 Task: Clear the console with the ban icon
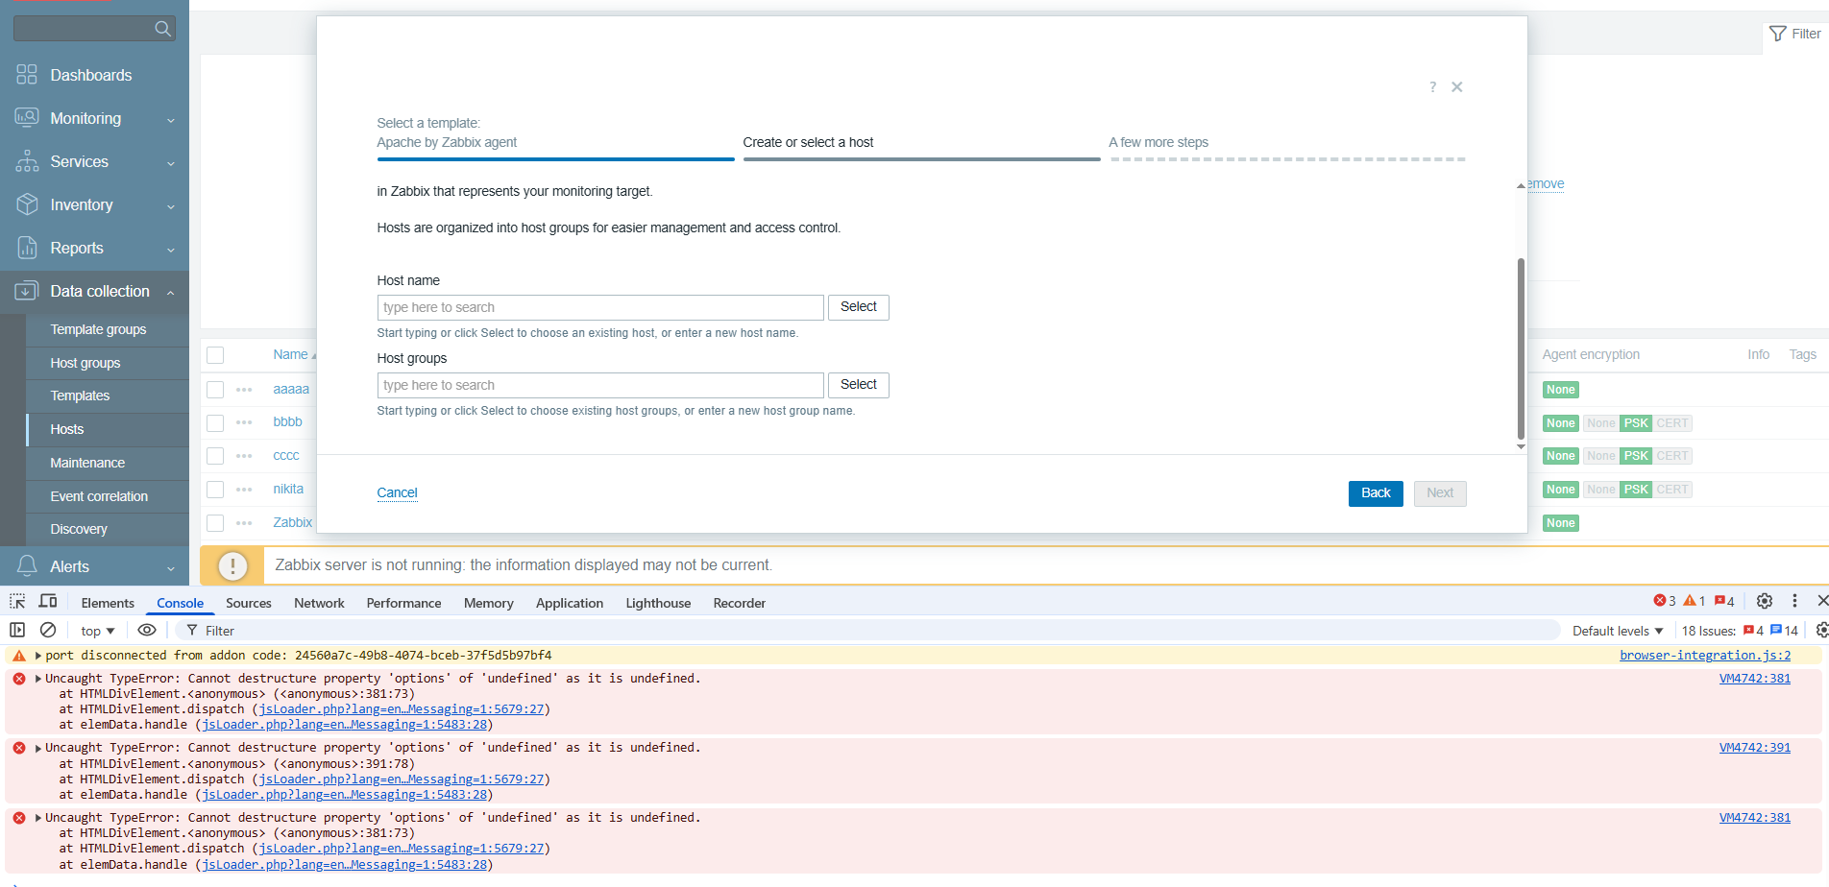pyautogui.click(x=48, y=630)
